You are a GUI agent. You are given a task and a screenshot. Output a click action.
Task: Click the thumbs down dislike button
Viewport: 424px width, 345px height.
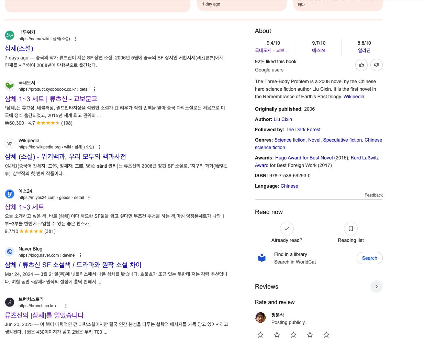click(377, 65)
